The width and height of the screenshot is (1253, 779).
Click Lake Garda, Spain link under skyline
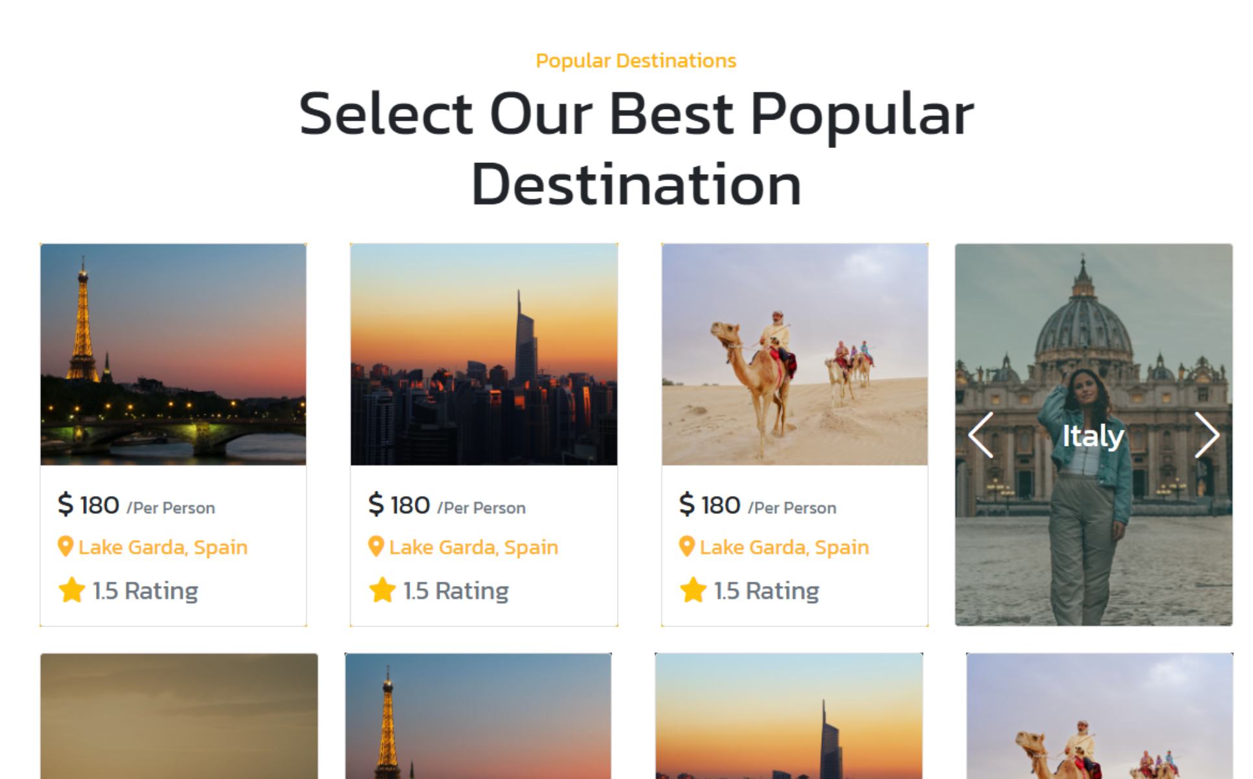pos(473,547)
